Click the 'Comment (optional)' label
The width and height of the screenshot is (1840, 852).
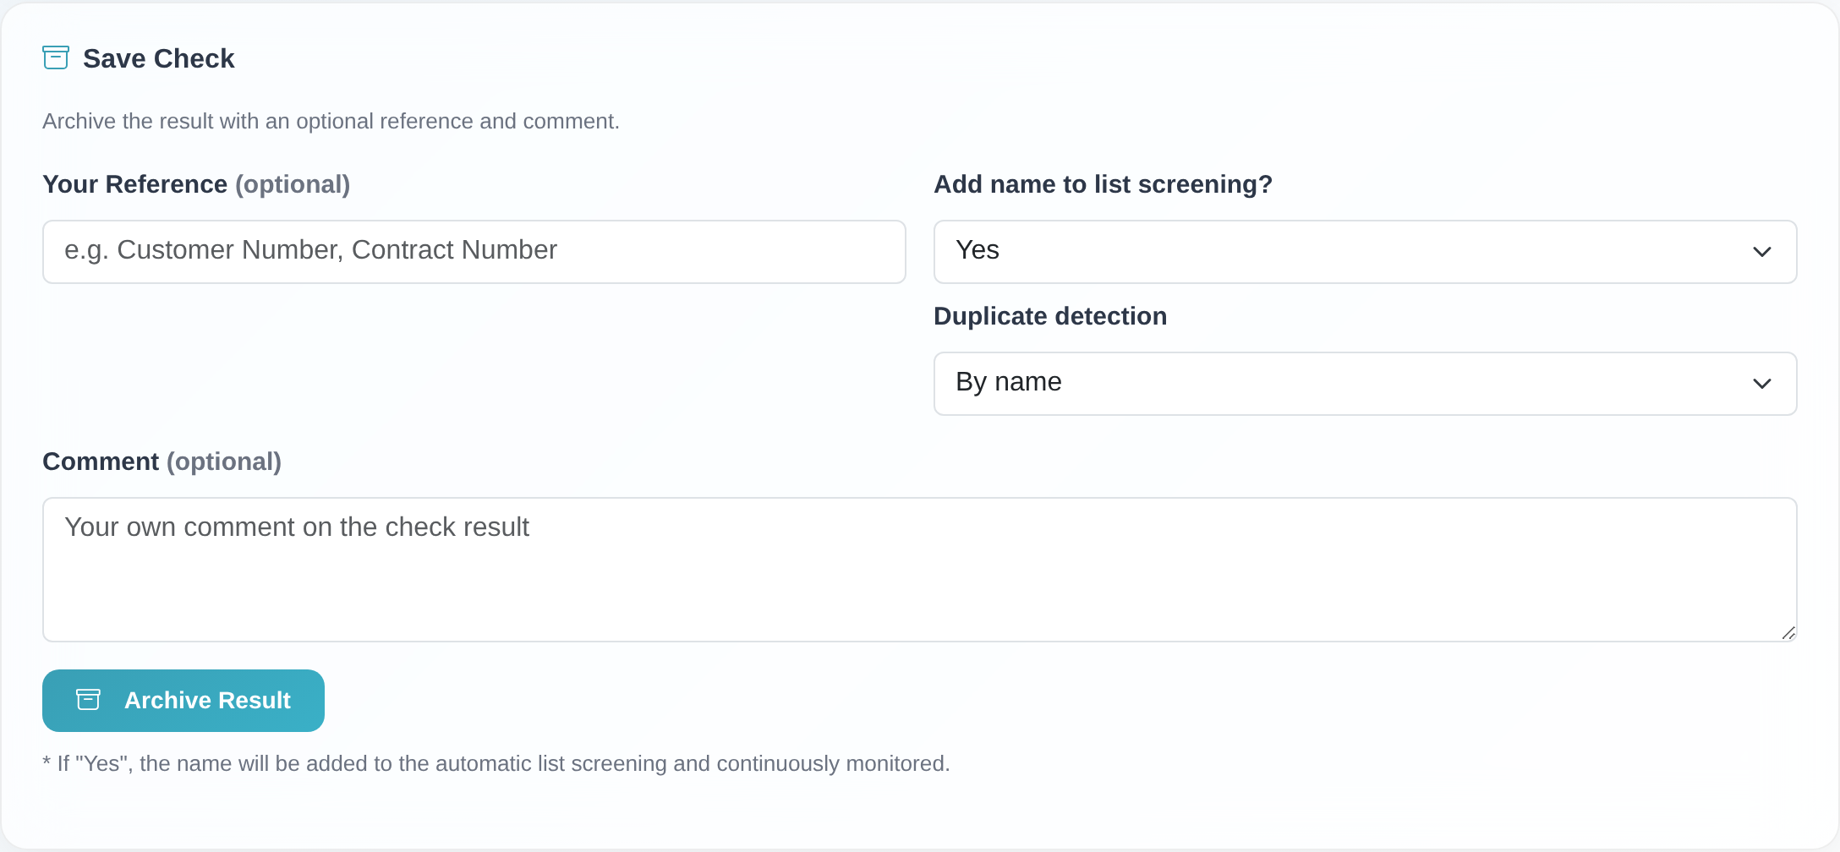162,461
